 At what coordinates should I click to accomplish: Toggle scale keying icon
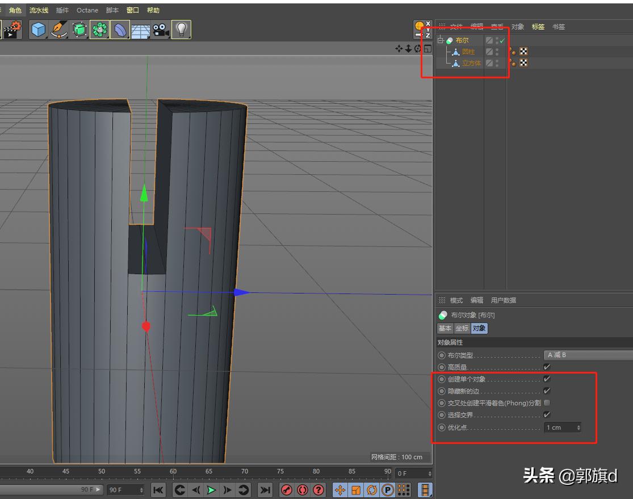(356, 490)
